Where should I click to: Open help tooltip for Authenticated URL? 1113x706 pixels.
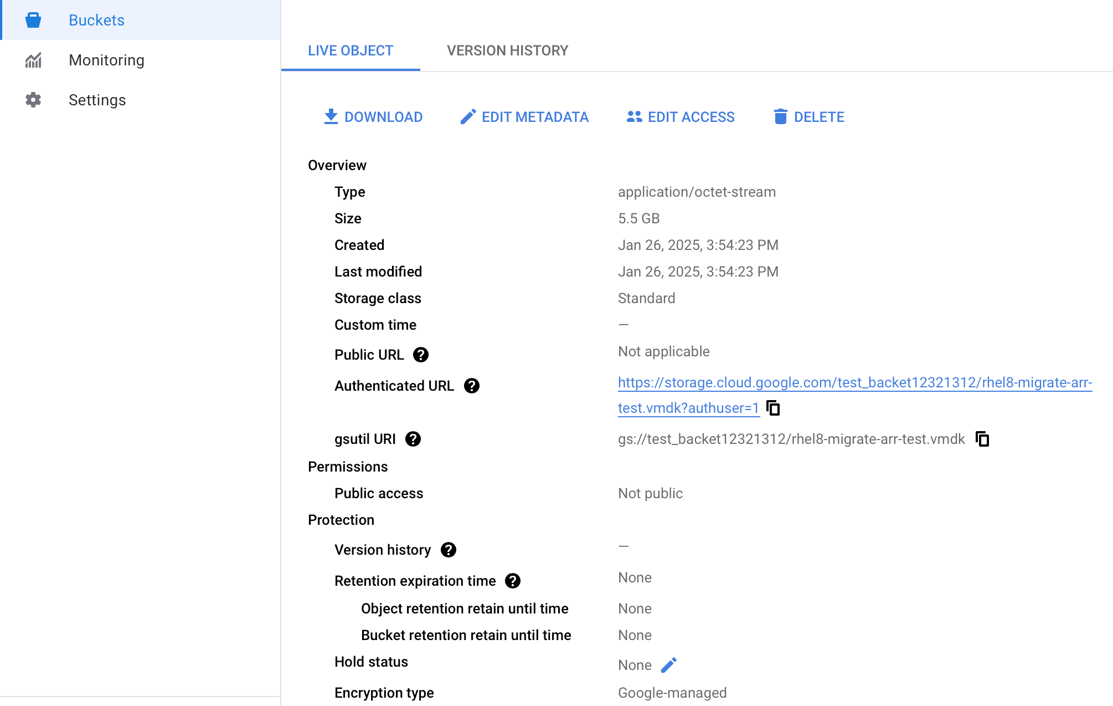472,386
